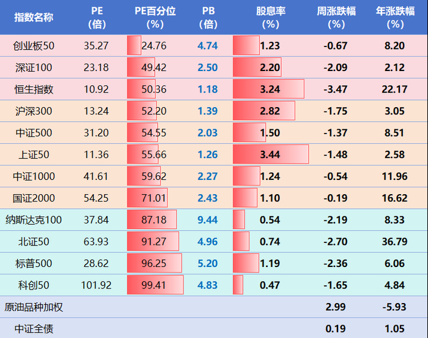Click the 99.41 PE percentile bar
The width and height of the screenshot is (428, 338).
coord(155,285)
